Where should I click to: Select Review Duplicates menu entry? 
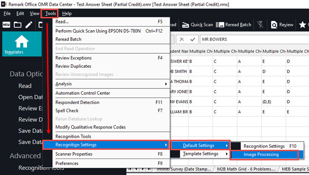click(x=111, y=66)
